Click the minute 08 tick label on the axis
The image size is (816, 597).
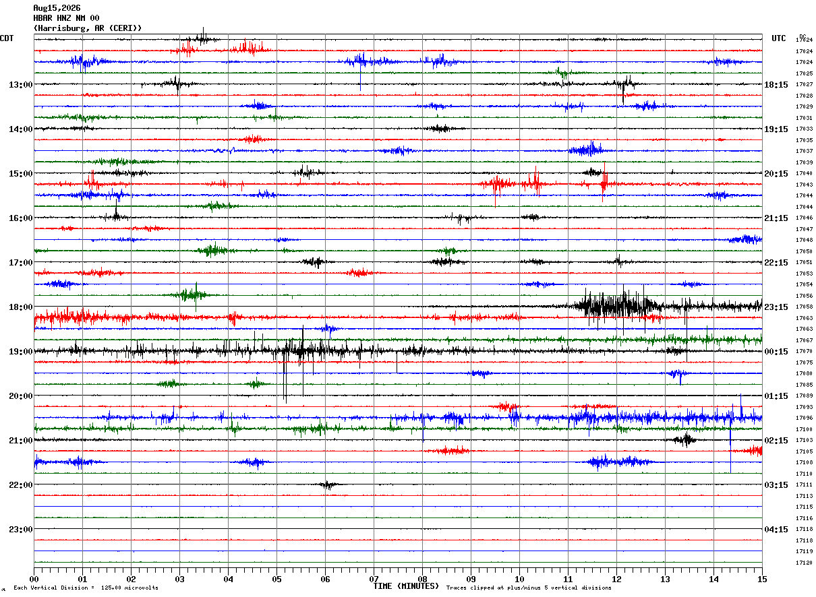click(422, 579)
